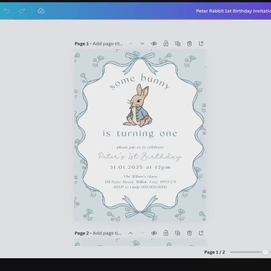
Task: Select the 'some bunny' curved text
Action: (140, 82)
